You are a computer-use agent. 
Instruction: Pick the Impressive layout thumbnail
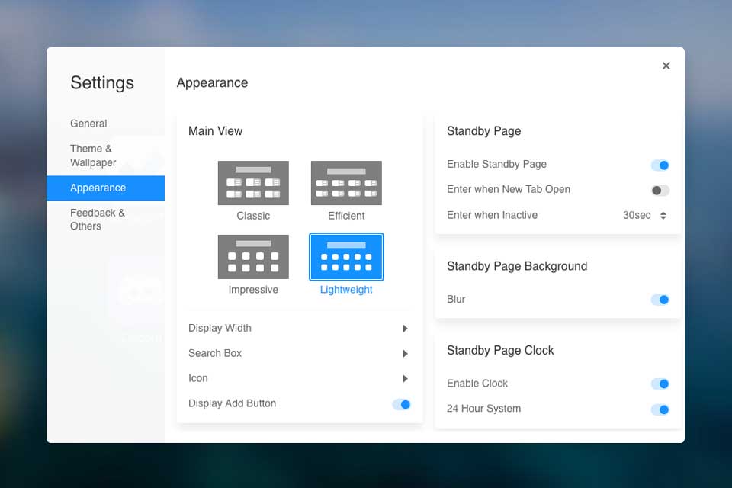[x=253, y=257]
